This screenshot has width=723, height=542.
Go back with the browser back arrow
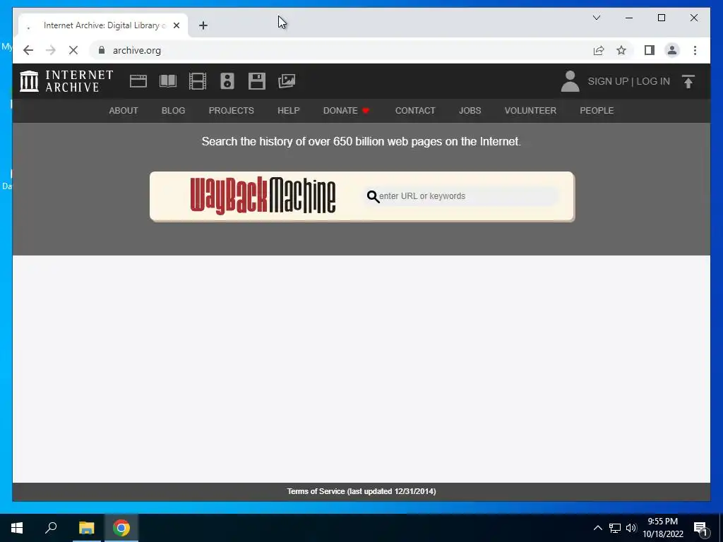point(28,50)
